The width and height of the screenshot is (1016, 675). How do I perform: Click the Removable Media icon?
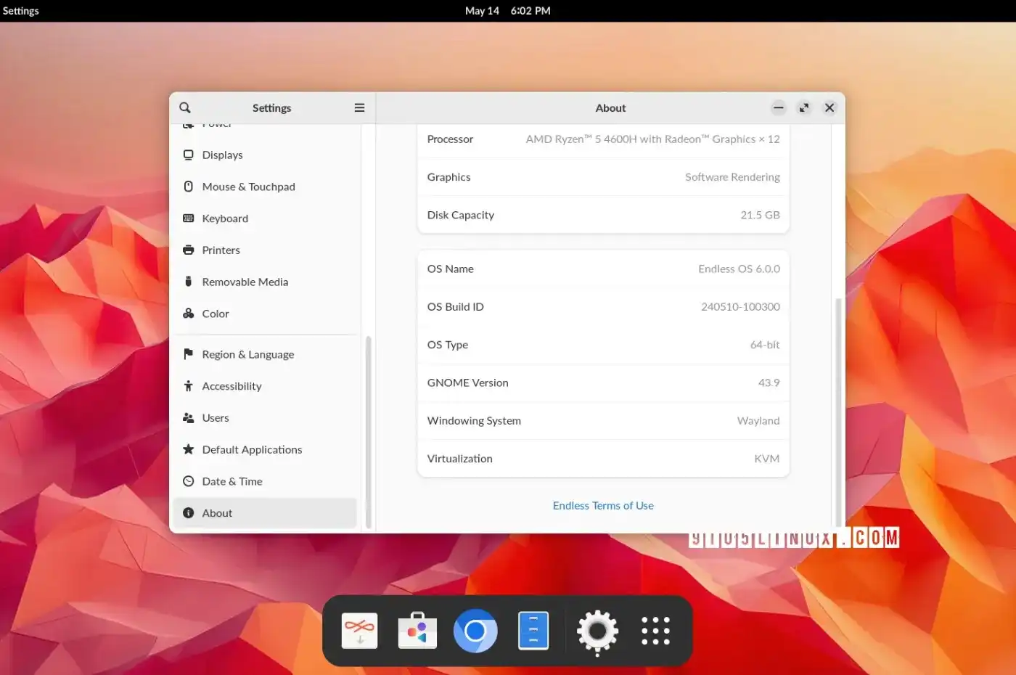tap(189, 282)
